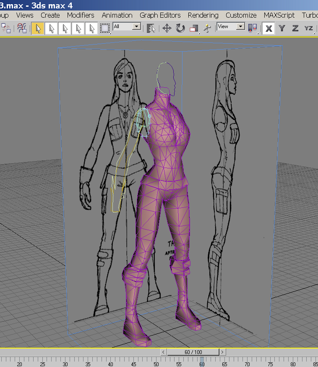This screenshot has height=367, width=318.
Task: Click the Select and Manipulate icon
Action: [206, 28]
